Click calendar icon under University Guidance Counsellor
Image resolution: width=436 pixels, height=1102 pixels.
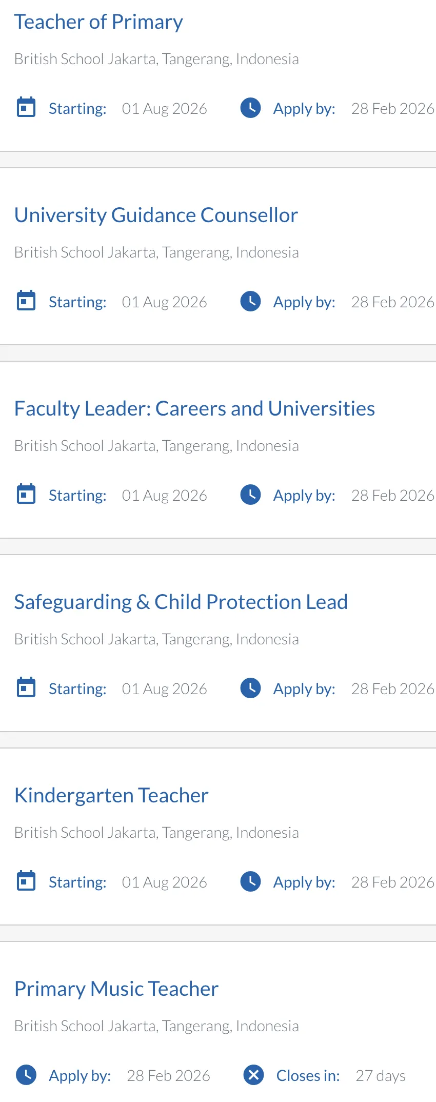pos(26,301)
